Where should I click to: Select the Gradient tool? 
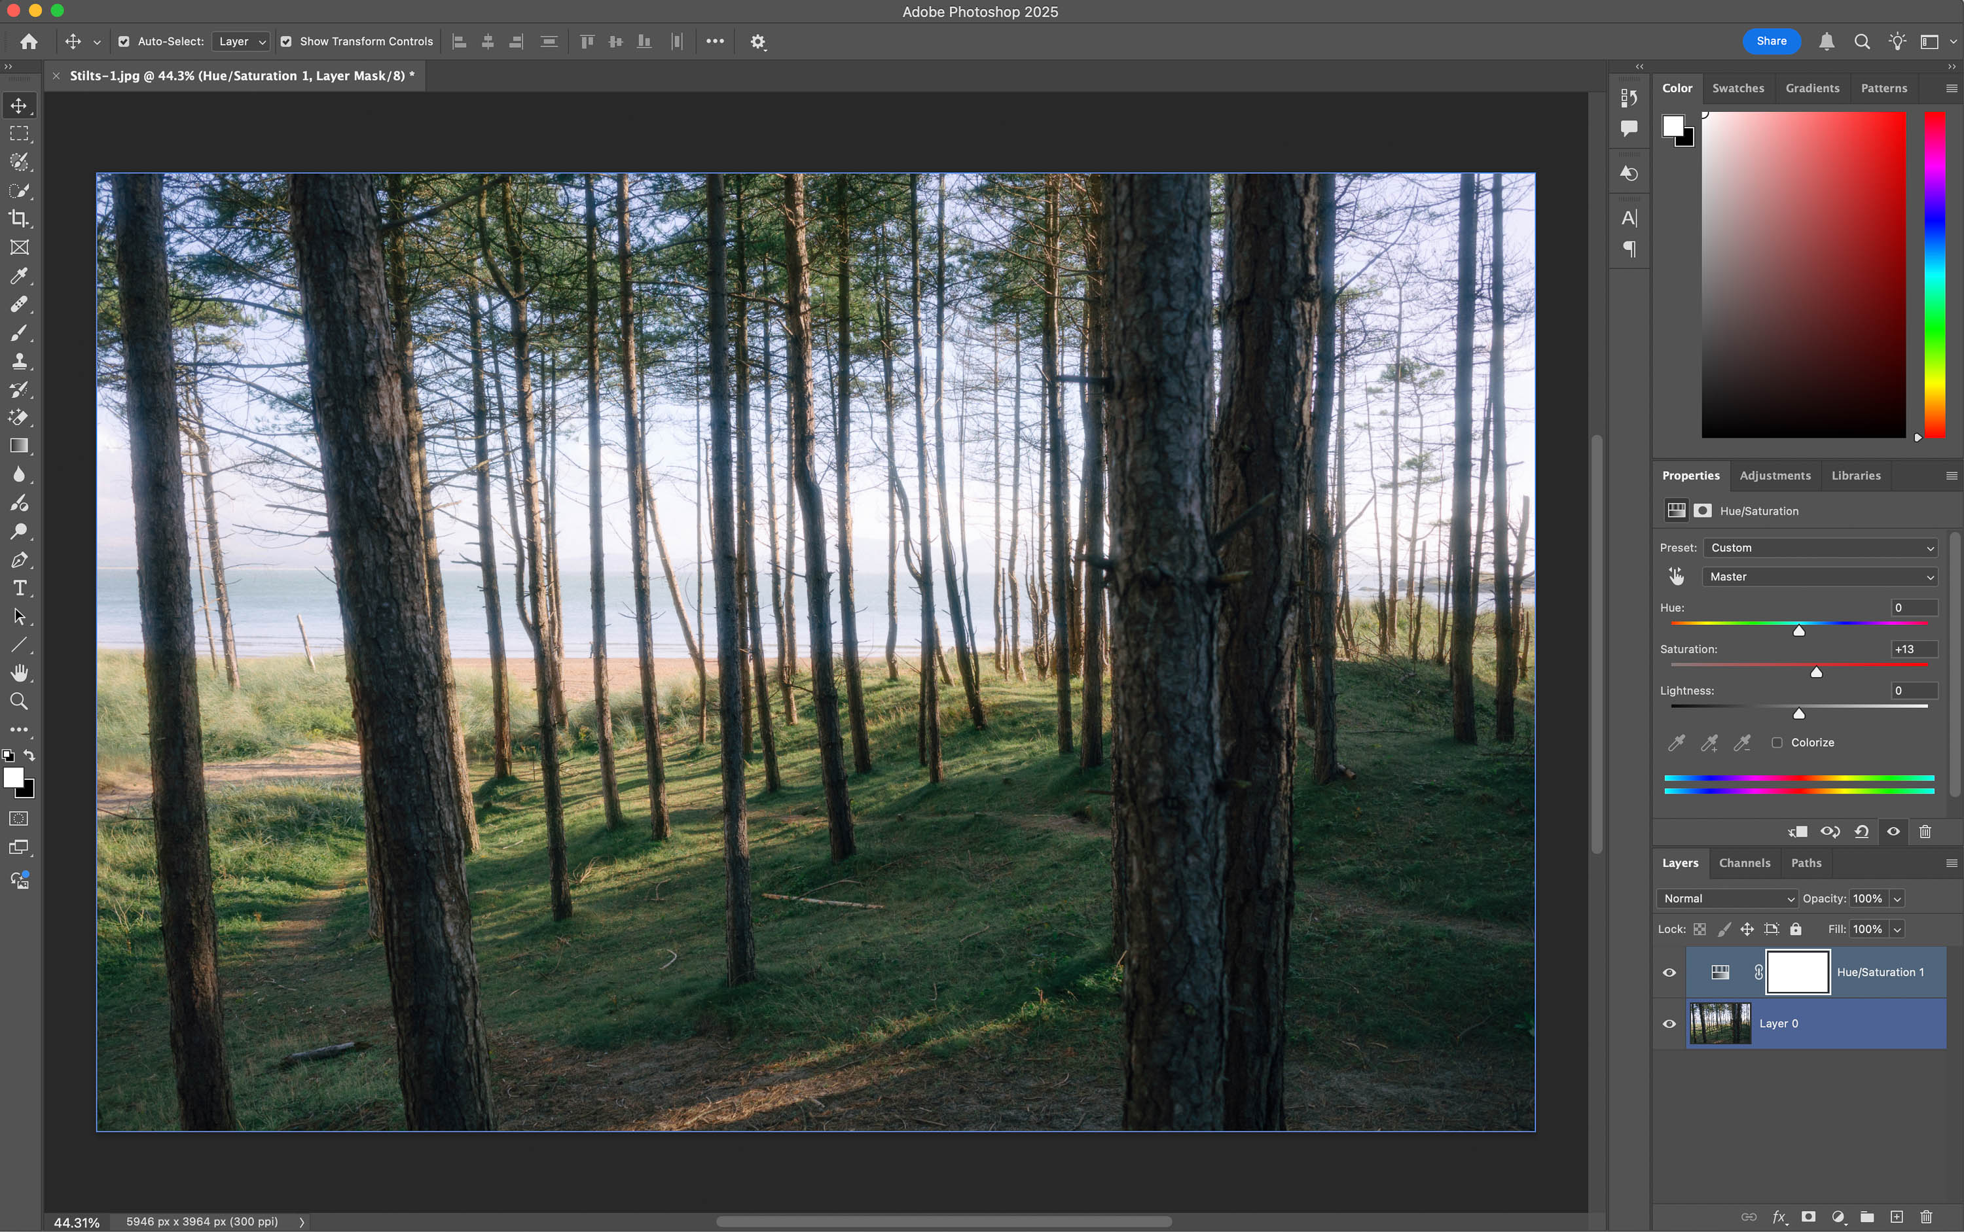[19, 446]
